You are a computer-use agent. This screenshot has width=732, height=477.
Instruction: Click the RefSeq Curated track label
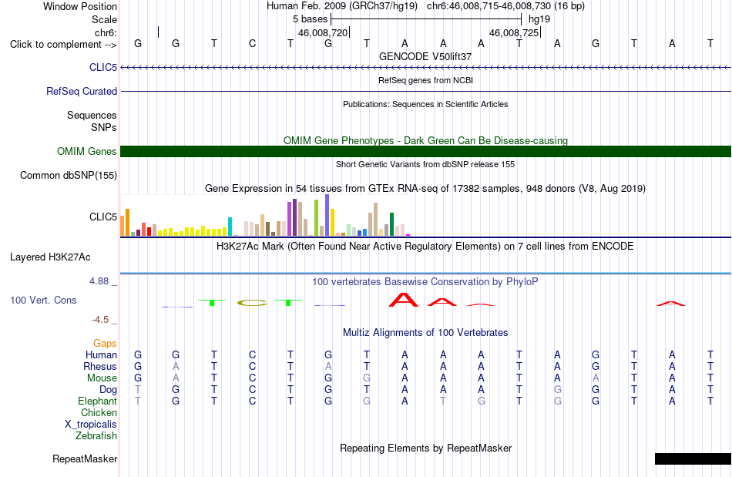point(81,92)
